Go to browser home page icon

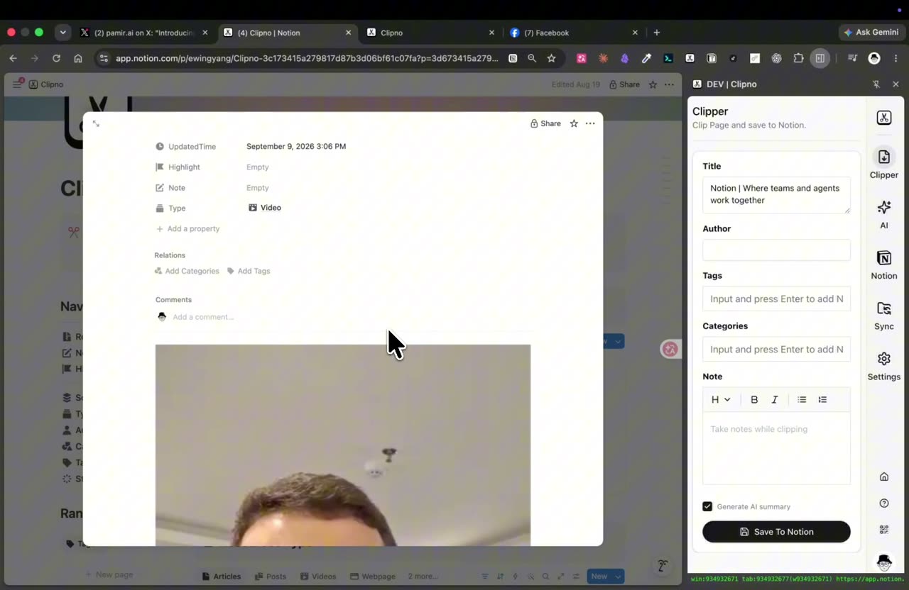pyautogui.click(x=78, y=58)
